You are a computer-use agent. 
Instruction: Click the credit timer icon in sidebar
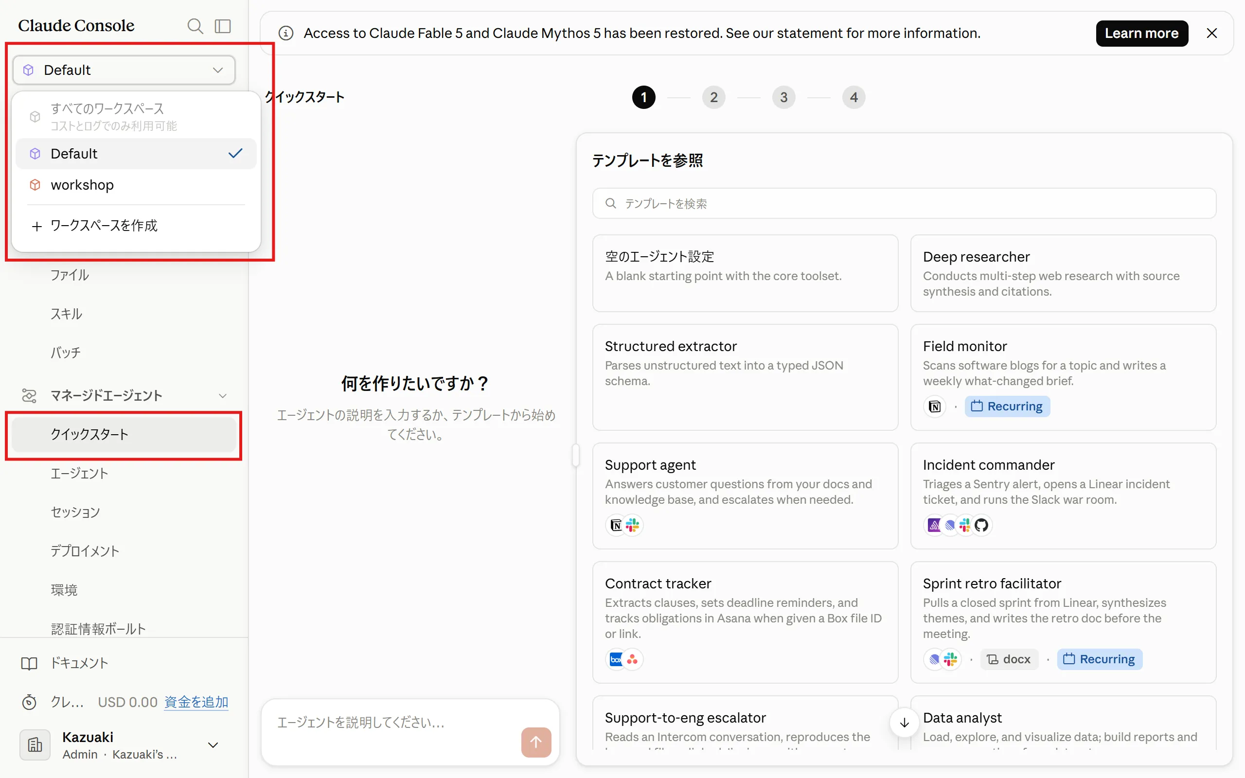tap(29, 702)
